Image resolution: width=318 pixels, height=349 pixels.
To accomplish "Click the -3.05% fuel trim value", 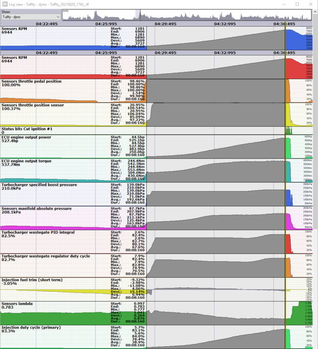I will (x=9, y=283).
